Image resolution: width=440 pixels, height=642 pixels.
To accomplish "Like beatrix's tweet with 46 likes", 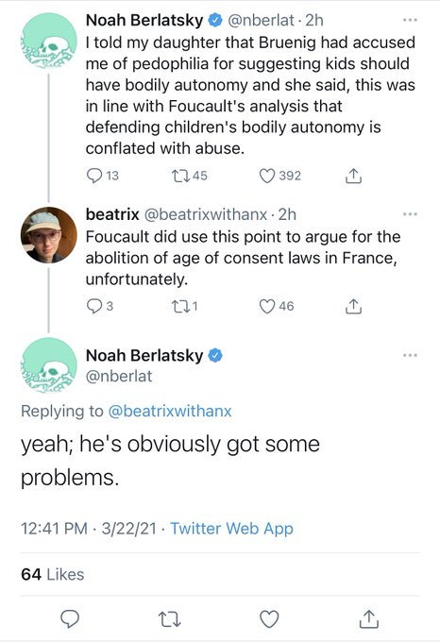I will click(267, 306).
